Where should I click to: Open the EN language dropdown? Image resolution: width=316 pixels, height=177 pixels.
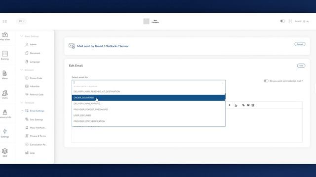[22, 21]
